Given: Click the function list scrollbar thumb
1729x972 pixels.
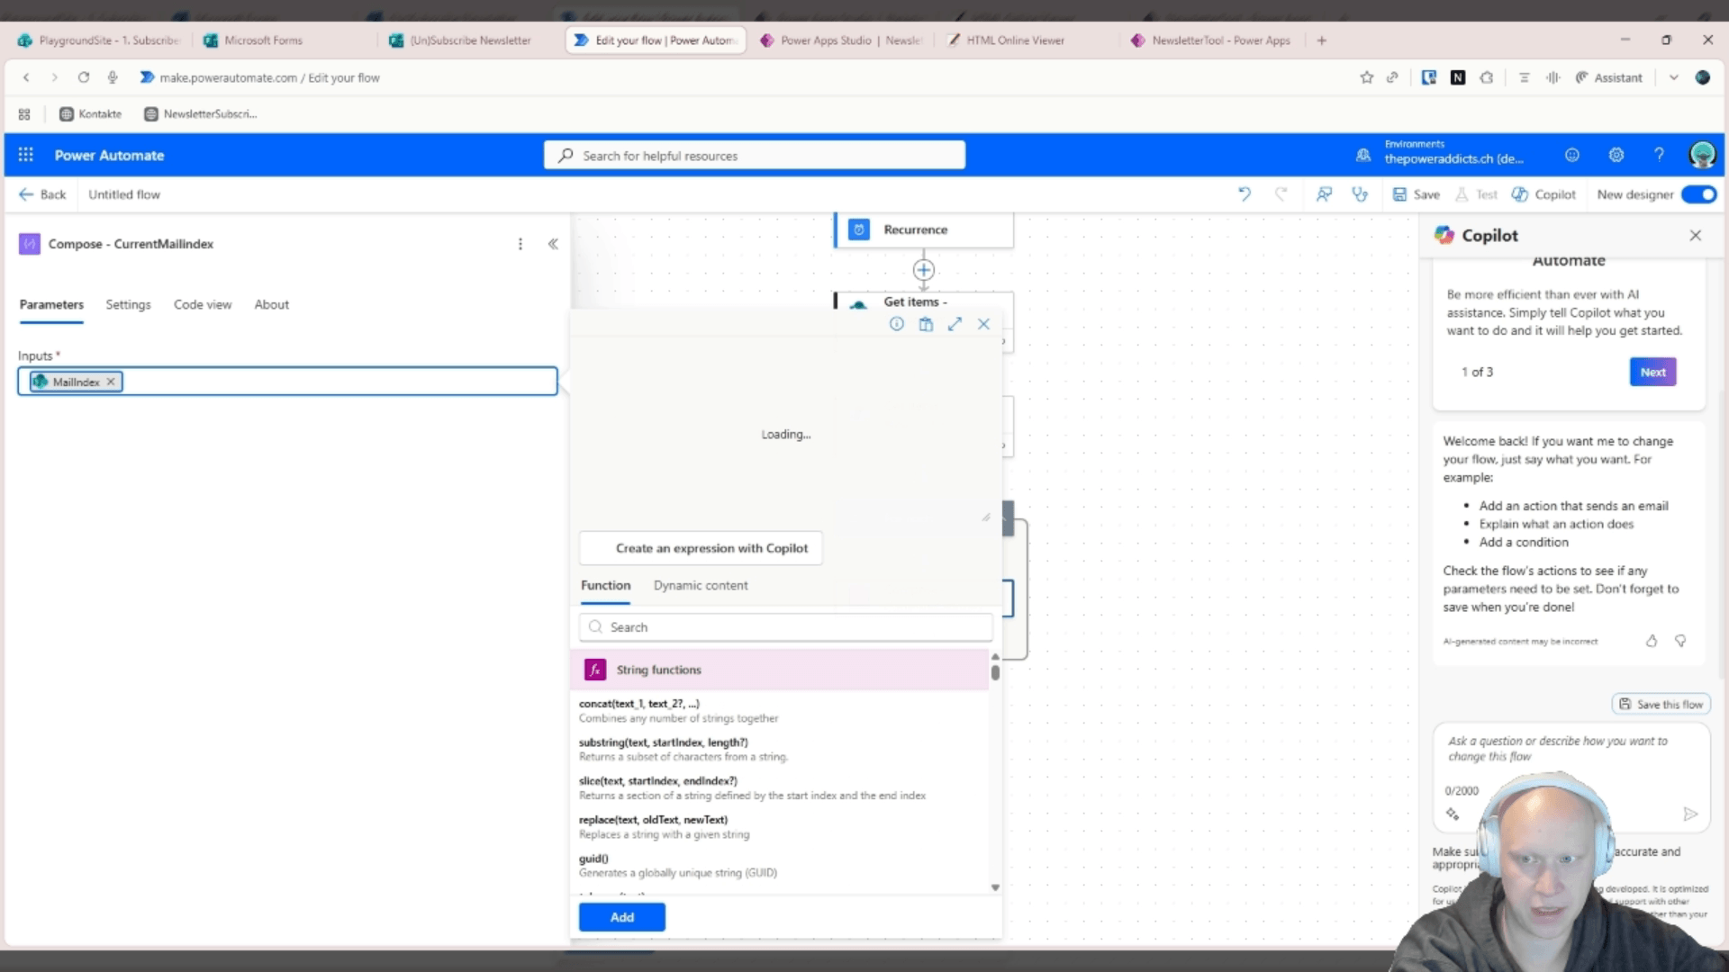Looking at the screenshot, I should [x=995, y=671].
